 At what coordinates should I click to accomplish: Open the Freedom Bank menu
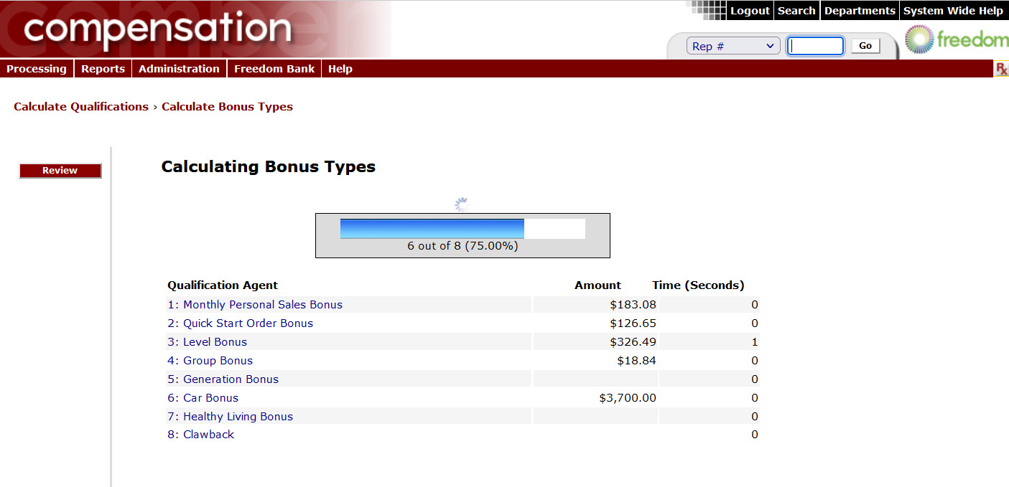coord(274,68)
